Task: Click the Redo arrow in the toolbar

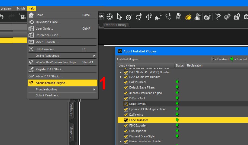Action: 11,17
